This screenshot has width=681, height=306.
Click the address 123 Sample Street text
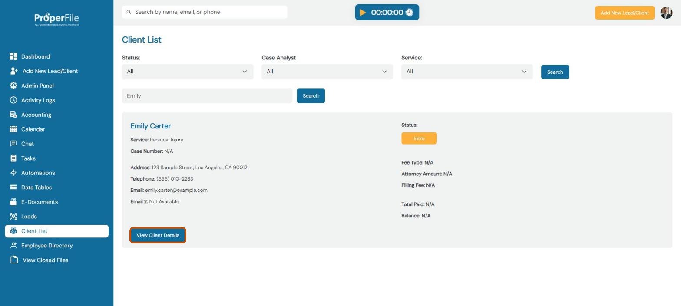(x=199, y=168)
